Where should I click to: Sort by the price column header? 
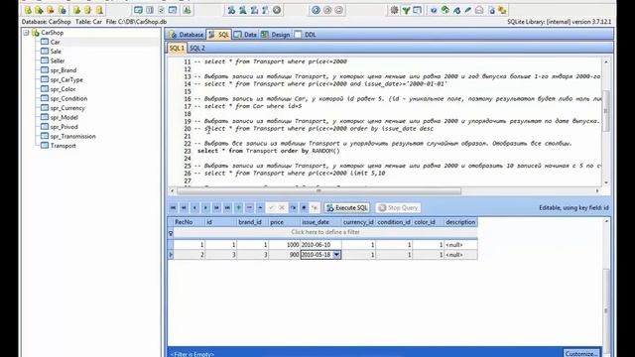[x=285, y=222]
